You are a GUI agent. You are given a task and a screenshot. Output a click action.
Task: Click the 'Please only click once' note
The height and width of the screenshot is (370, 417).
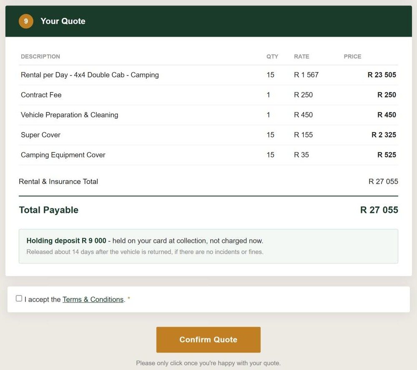click(208, 363)
